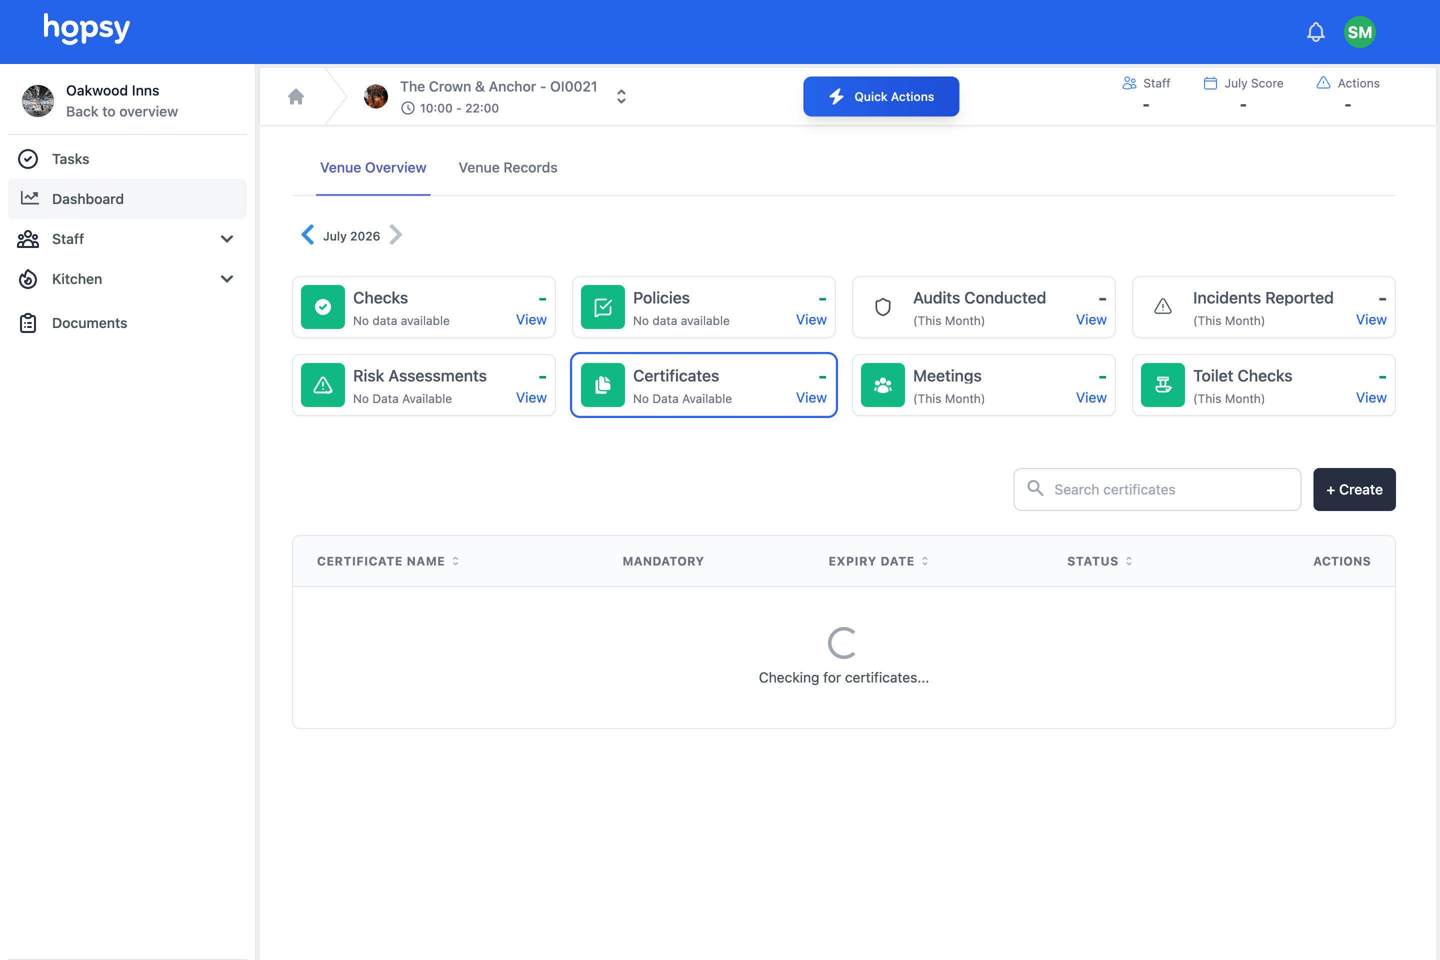This screenshot has width=1440, height=960.
Task: Click in the Search certificates field
Action: point(1157,489)
